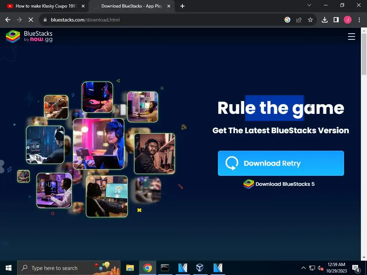Screen dimensions: 367x275
Task: Close the Klasky Csupo YouTube tab
Action: pyautogui.click(x=83, y=6)
